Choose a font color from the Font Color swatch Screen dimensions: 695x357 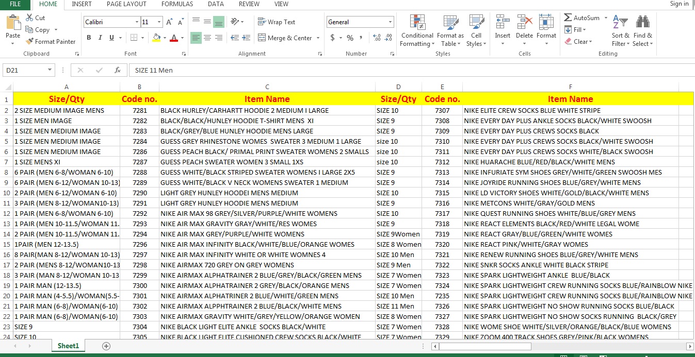(173, 38)
